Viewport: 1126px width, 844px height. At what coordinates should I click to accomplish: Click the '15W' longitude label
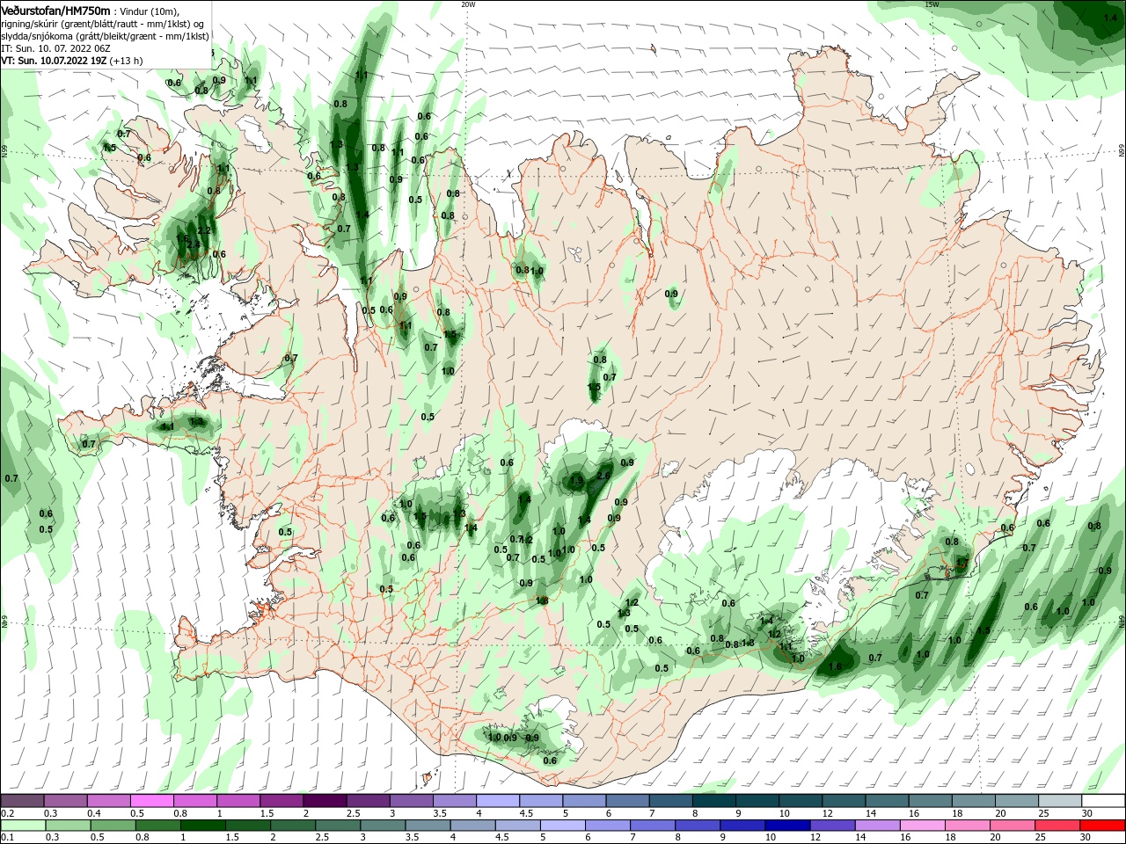[x=932, y=4]
